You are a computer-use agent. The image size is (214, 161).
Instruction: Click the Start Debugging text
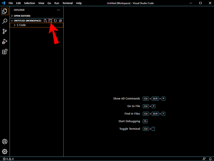click(x=129, y=121)
